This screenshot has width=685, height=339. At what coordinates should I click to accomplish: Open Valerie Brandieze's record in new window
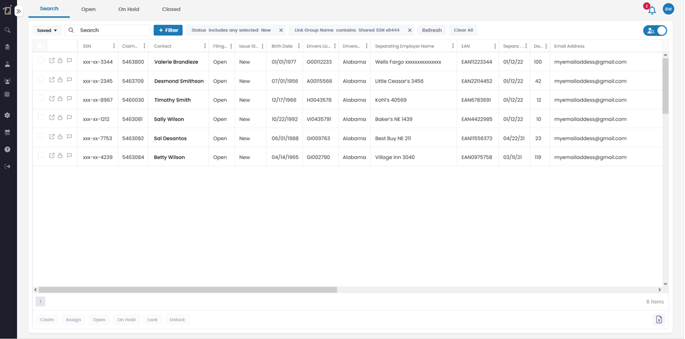51,61
